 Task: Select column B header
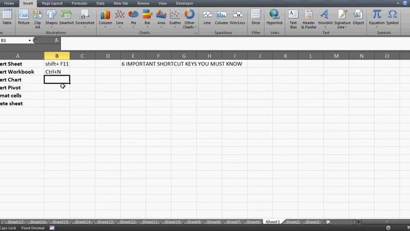57,56
